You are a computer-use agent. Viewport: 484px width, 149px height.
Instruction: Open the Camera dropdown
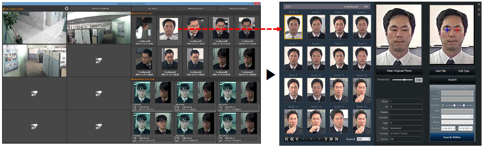click(457, 117)
